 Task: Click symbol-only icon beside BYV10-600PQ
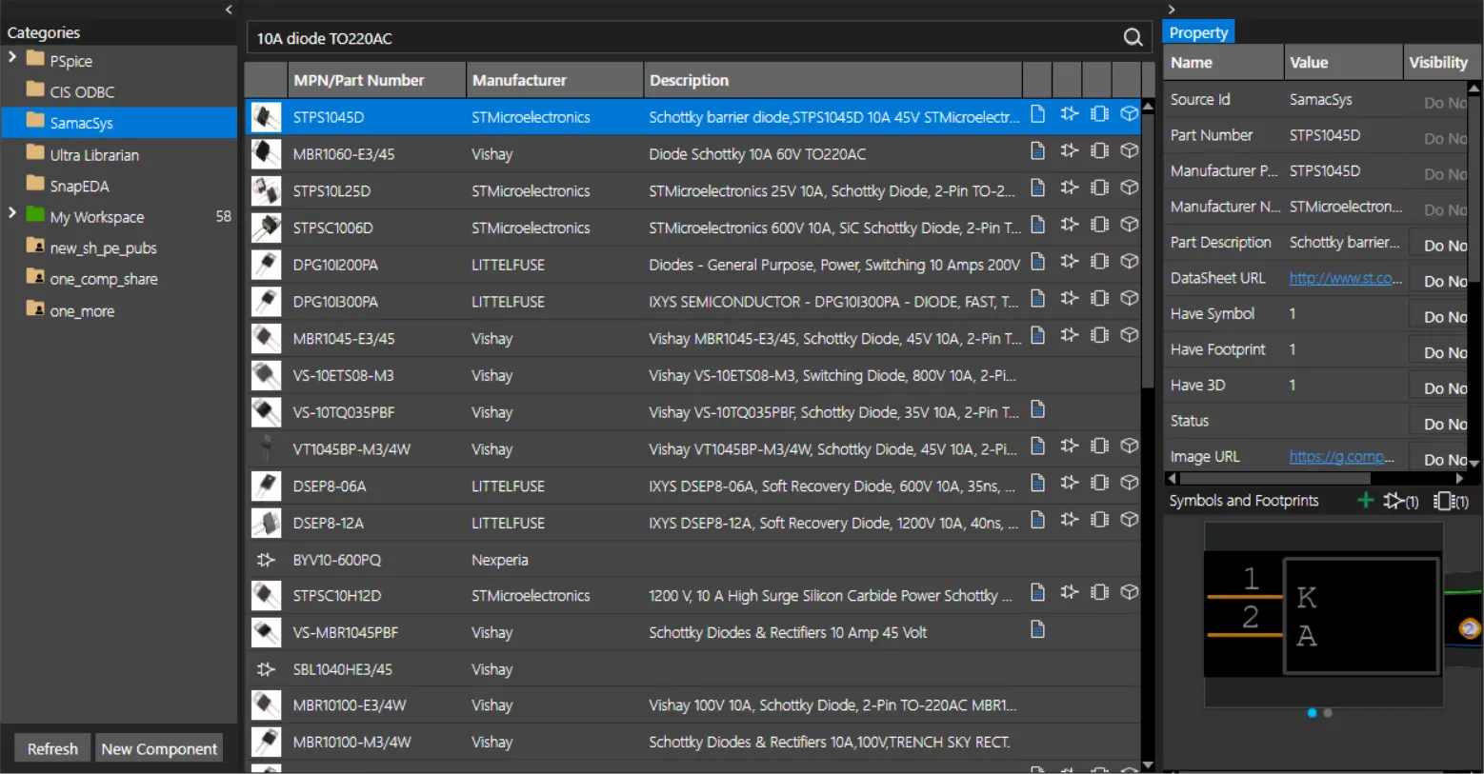266,560
